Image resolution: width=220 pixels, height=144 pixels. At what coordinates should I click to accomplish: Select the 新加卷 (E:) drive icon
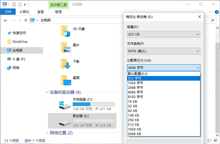pos(65,123)
